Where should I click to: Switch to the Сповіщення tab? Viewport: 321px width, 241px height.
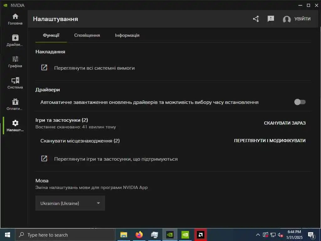[87, 35]
